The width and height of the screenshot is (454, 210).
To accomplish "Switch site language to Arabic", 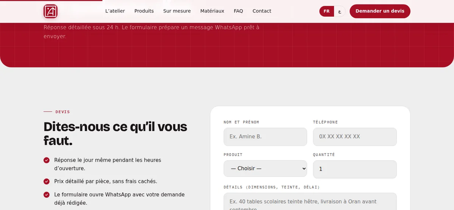I will pos(339,11).
